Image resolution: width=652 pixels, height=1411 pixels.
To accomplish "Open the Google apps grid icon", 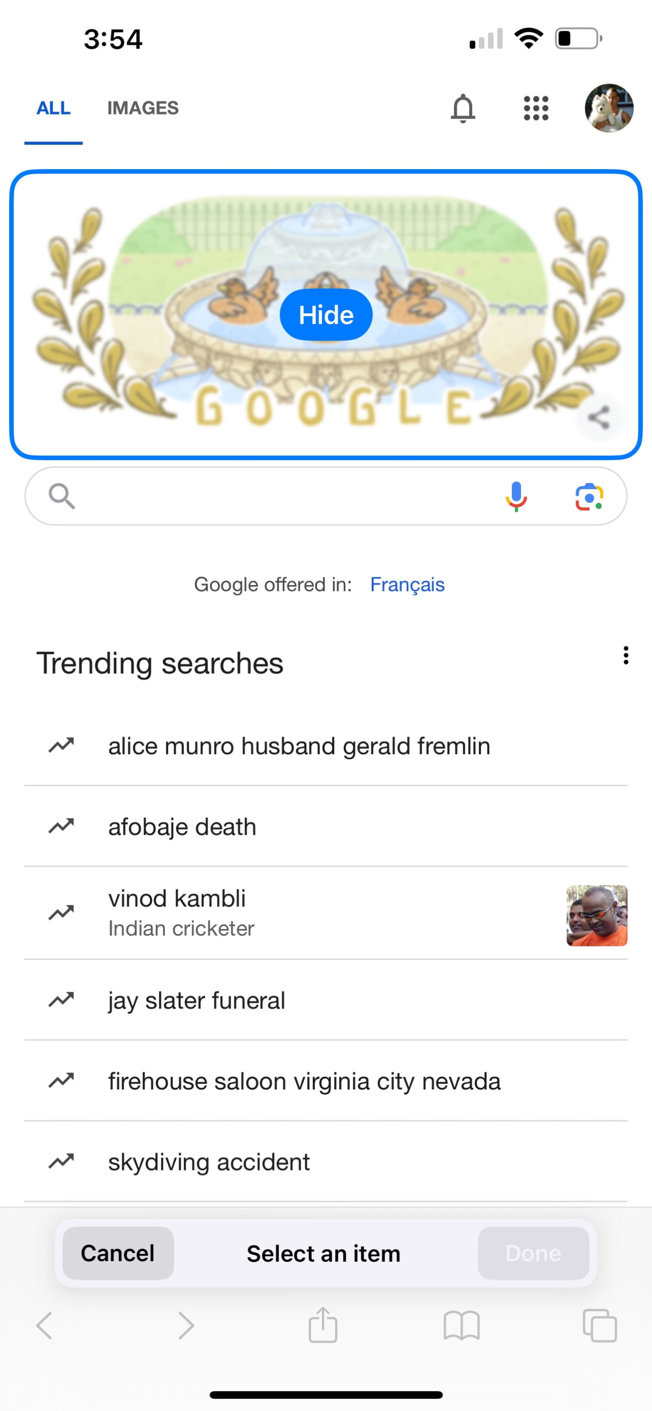I will tap(536, 108).
